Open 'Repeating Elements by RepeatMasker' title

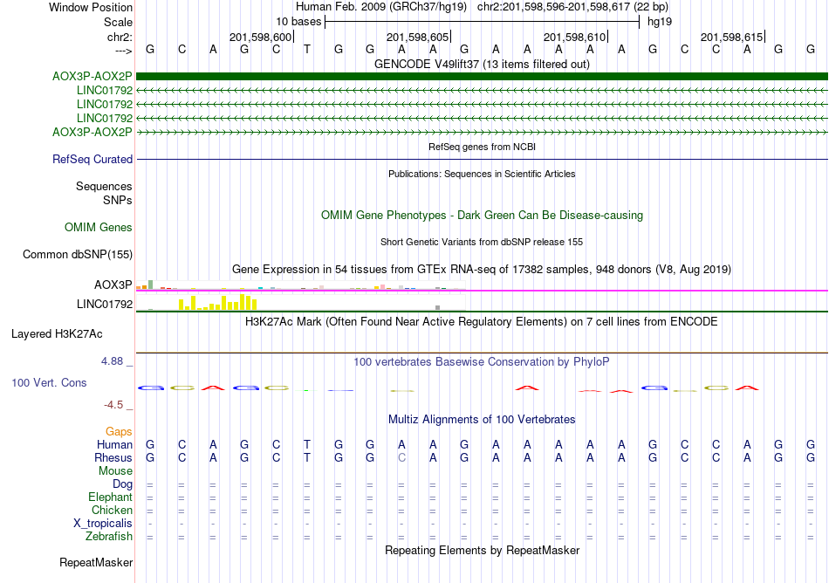[x=482, y=550]
